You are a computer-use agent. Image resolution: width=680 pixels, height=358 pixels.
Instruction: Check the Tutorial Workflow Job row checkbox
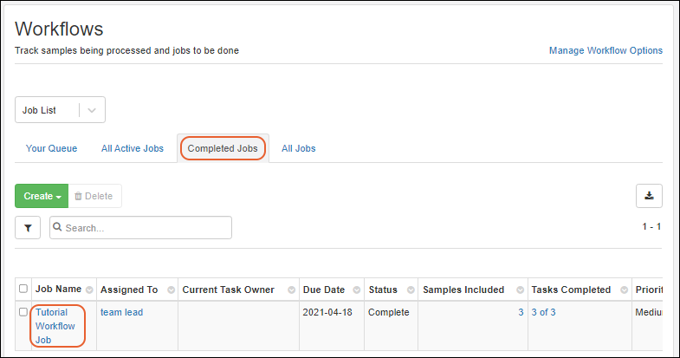pos(23,312)
